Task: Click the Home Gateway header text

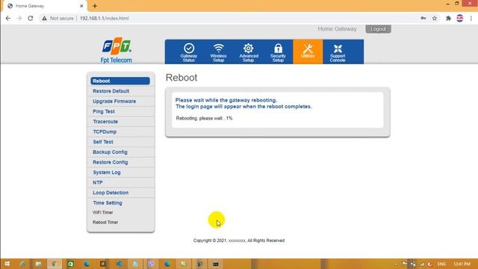Action: pyautogui.click(x=337, y=29)
